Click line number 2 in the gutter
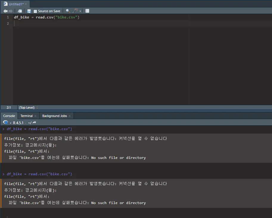Screen dimensions: 272x218 tap(8, 23)
